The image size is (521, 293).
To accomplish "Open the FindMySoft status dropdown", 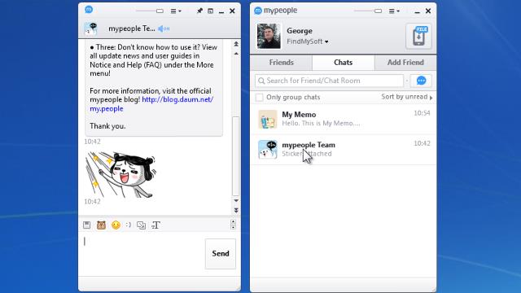I will point(308,42).
